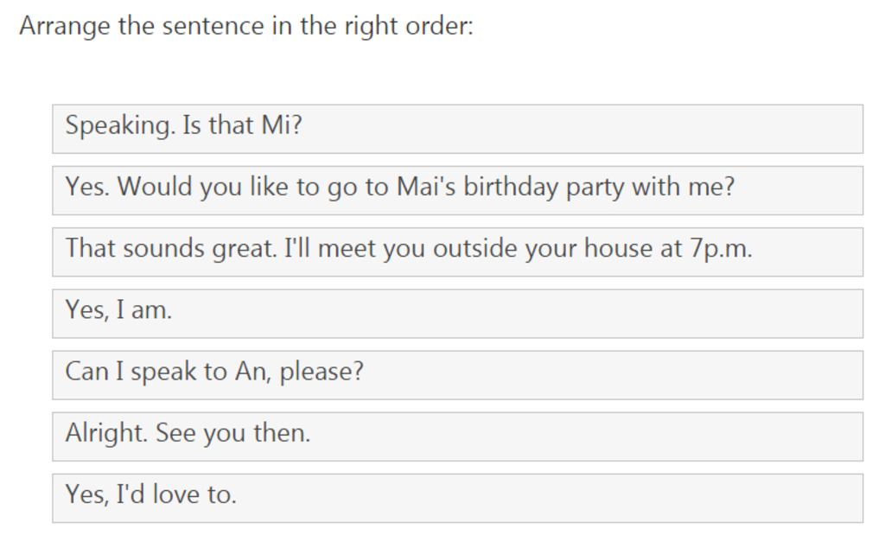Click the shortest reply "Yes, I am."
The width and height of the screenshot is (885, 548).
point(458,313)
